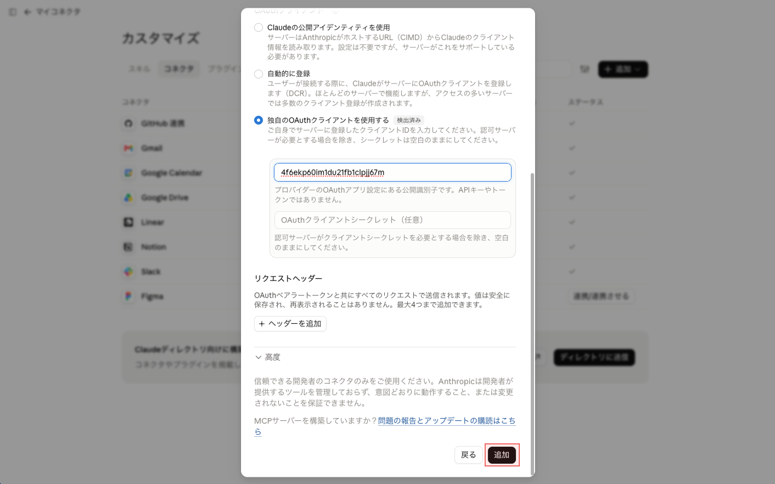
Task: Choose the 自動的に登録 radio option
Action: 259,74
